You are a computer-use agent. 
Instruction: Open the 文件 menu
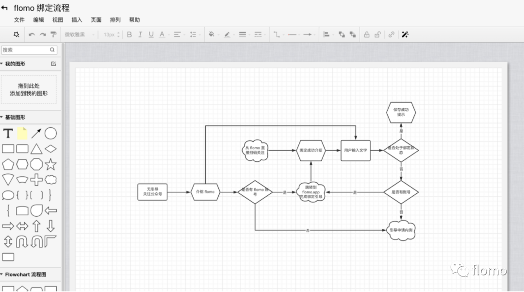point(19,20)
